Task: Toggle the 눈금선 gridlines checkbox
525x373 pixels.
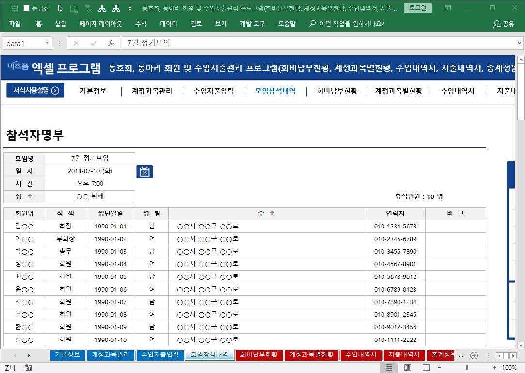Action: coord(27,8)
